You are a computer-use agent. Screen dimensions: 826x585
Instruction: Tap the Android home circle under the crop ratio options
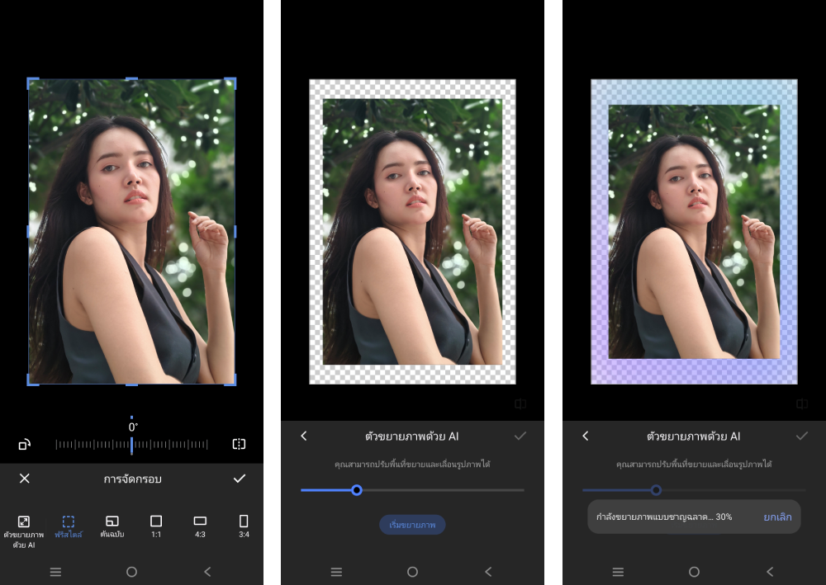[x=131, y=572]
